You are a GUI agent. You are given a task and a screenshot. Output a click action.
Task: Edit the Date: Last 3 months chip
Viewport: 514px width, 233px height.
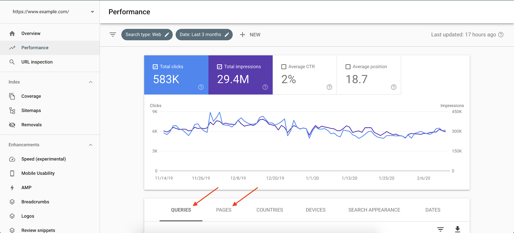point(204,35)
